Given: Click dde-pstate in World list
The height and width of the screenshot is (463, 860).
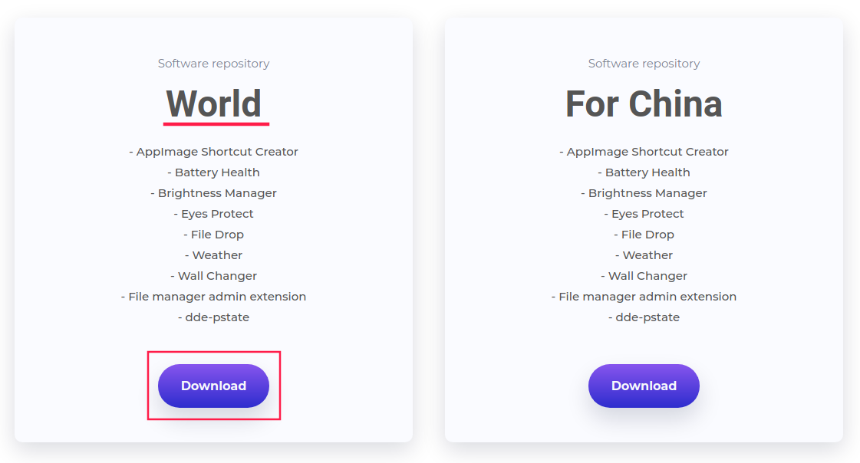Looking at the screenshot, I should (214, 317).
